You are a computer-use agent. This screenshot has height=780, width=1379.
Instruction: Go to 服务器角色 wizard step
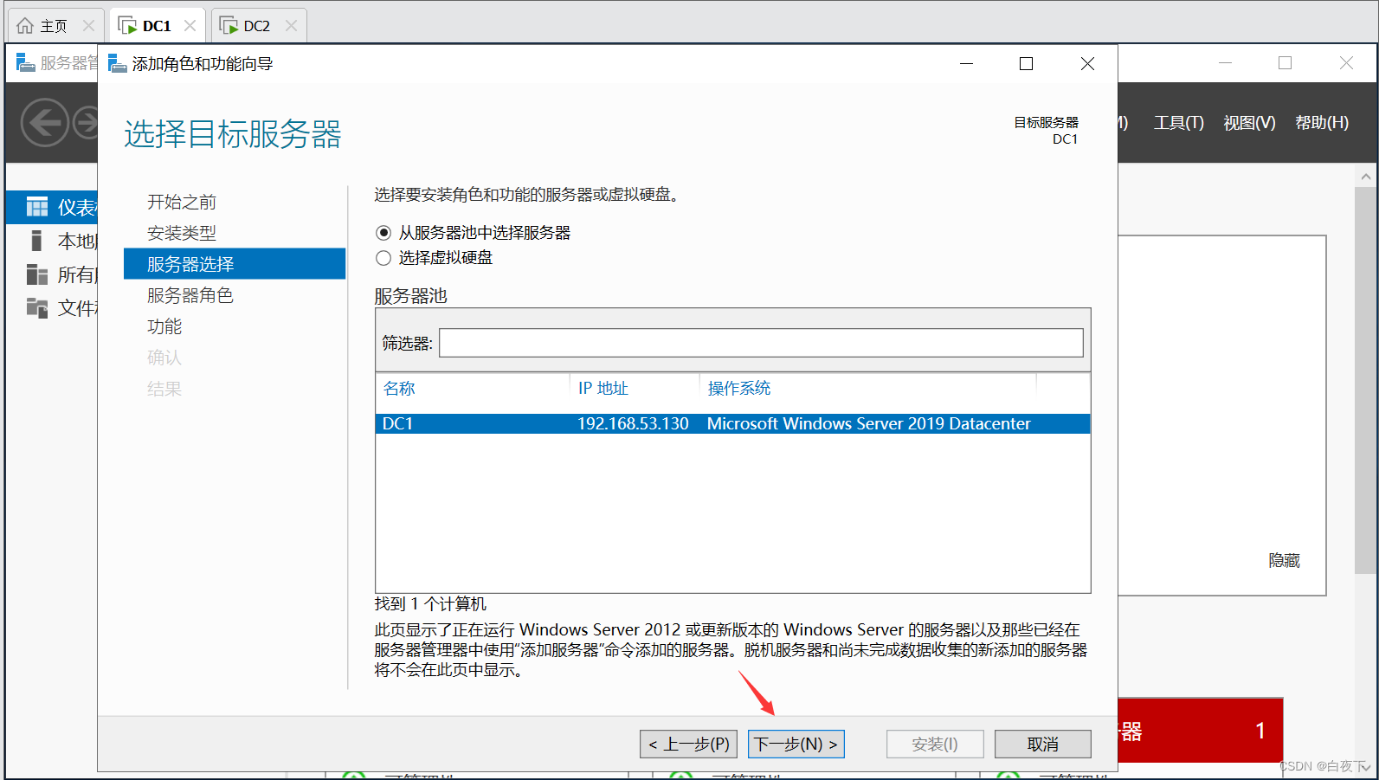pyautogui.click(x=190, y=295)
